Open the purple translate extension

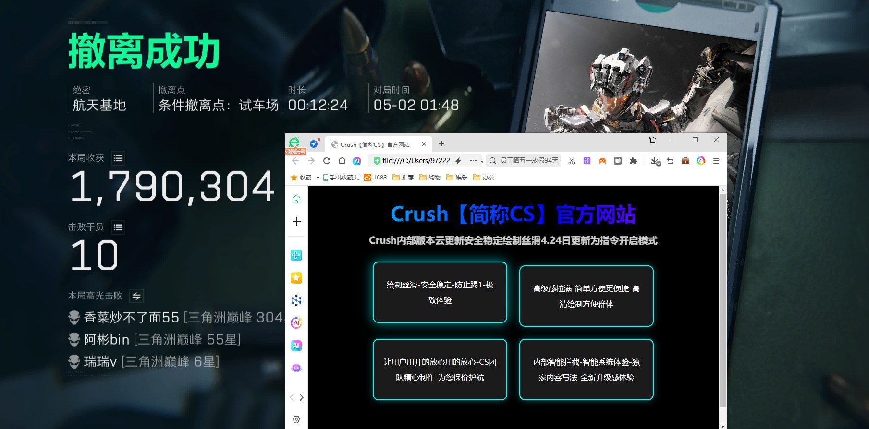click(x=587, y=161)
